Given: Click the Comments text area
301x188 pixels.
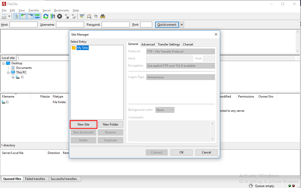Looking at the screenshot, I should pos(172,131).
